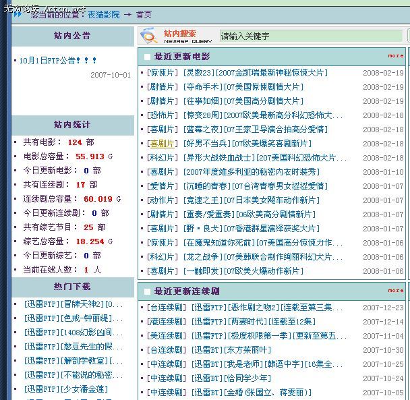Click 惊悚片 category beside 灵数23
Viewport: 410px width, 400px height.
(x=162, y=73)
